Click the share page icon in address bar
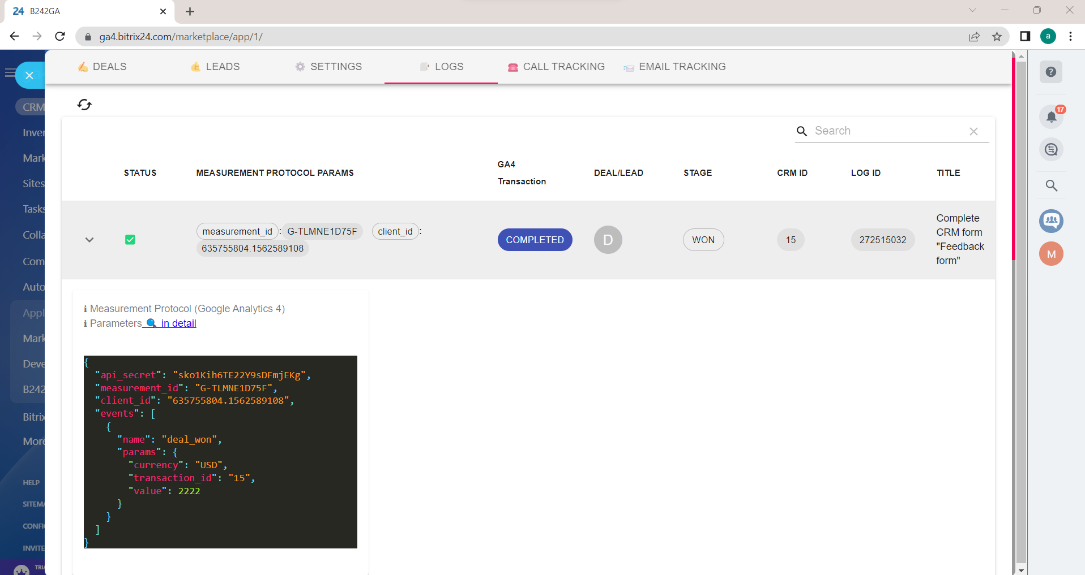The height and width of the screenshot is (575, 1085). pyautogui.click(x=974, y=37)
